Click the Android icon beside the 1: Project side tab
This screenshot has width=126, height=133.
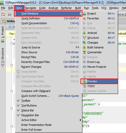pyautogui.click(x=3, y=41)
